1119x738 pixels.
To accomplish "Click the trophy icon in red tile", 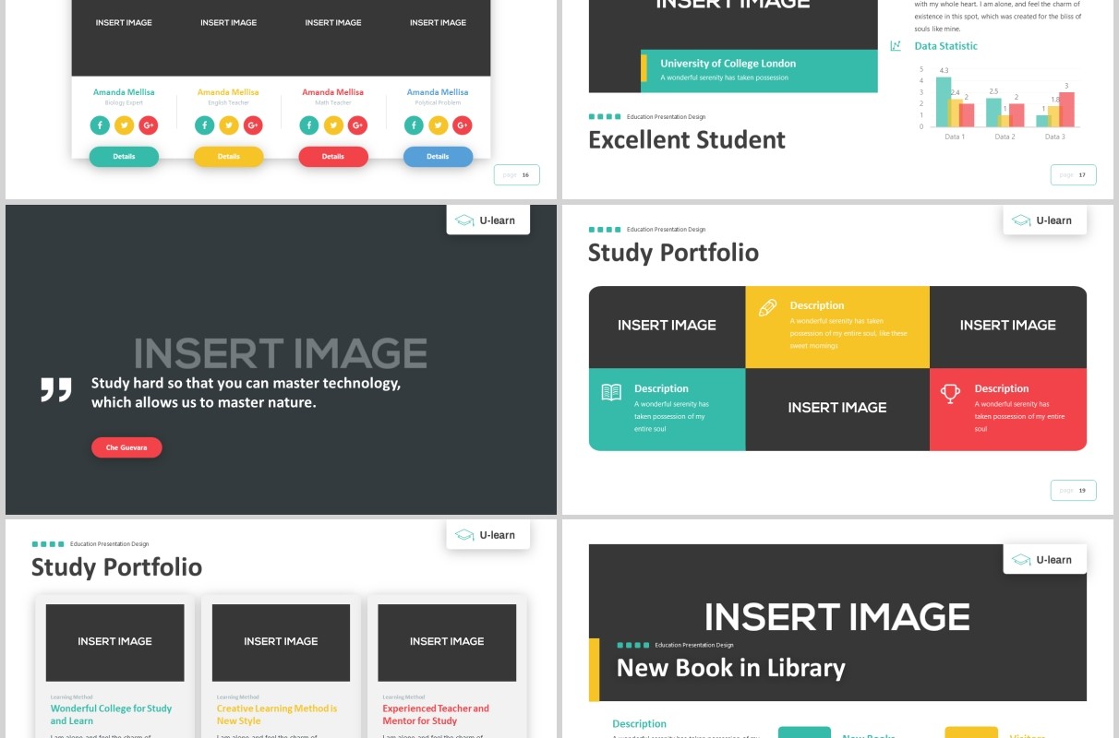I will [x=950, y=394].
